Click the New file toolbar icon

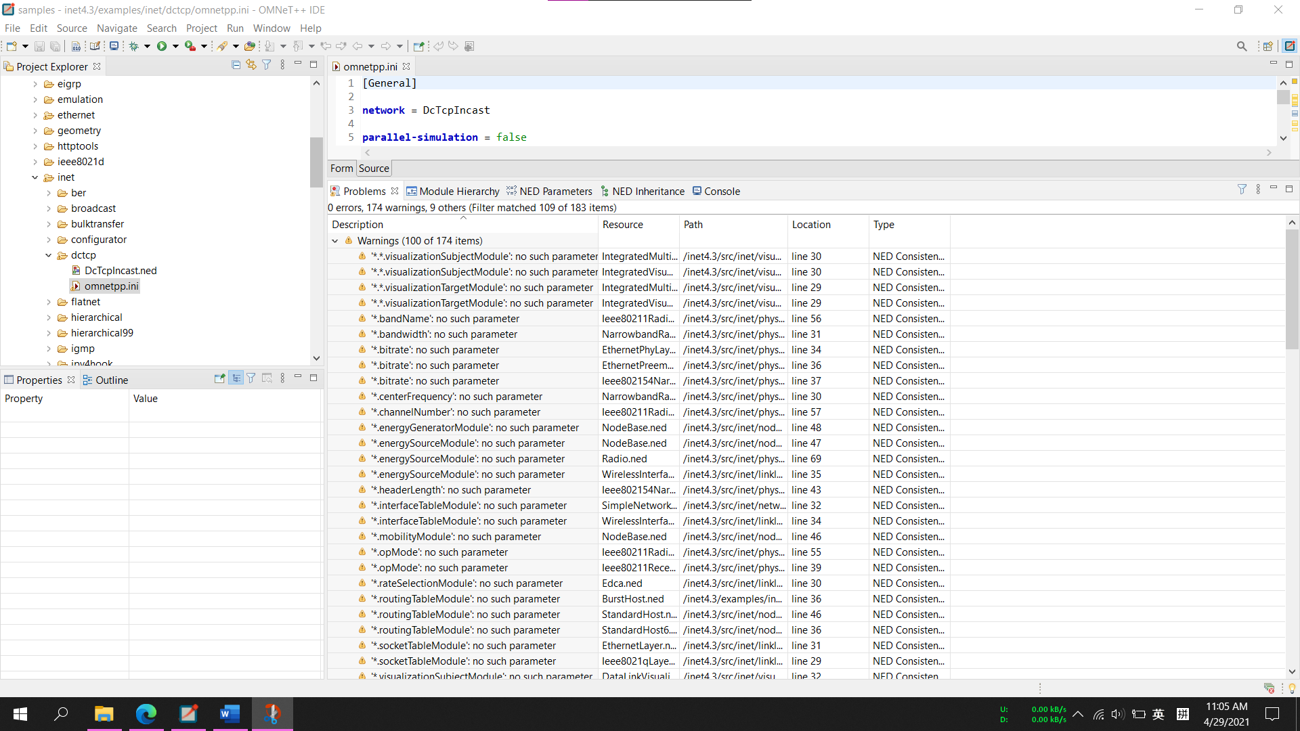(x=12, y=46)
